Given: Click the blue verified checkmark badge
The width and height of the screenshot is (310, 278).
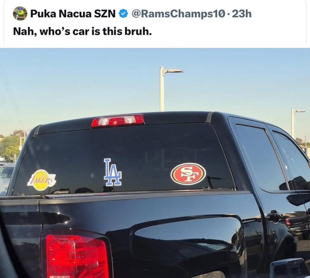Looking at the screenshot, I should coord(123,14).
